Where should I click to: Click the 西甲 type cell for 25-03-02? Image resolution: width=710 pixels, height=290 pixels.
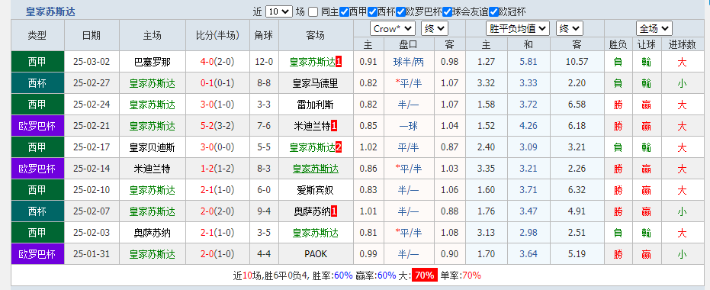coord(37,62)
